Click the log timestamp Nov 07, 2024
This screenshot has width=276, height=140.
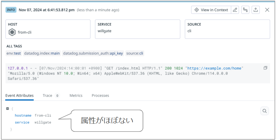[x=46, y=10]
